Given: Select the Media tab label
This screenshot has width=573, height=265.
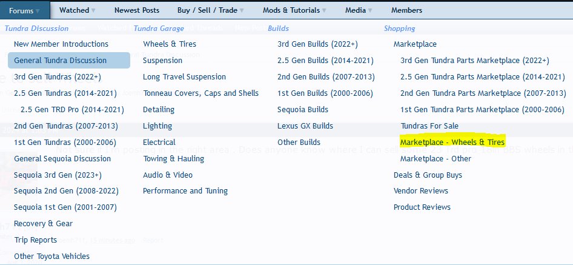Looking at the screenshot, I should pos(355,10).
